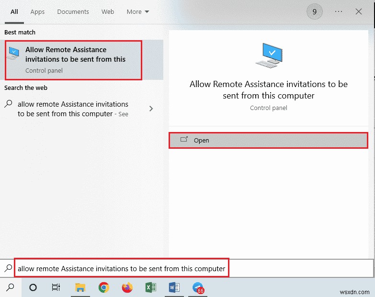Click the taskbar Search button
This screenshot has height=297, width=375.
point(10,287)
